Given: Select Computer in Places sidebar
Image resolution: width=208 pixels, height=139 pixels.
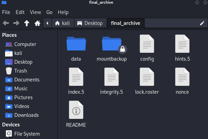Looking at the screenshot, I should [21, 44].
